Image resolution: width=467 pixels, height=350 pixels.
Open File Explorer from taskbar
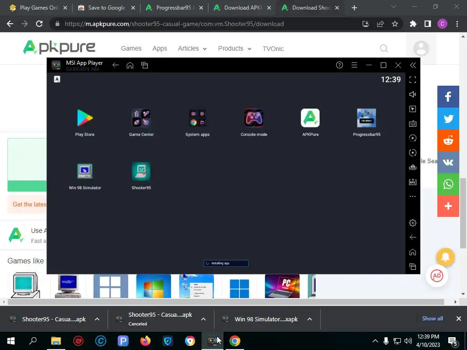point(56,341)
